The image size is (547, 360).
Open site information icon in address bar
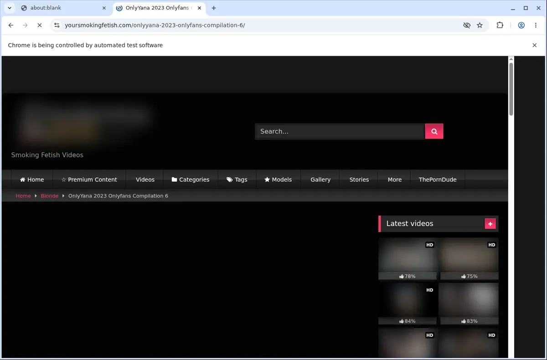coord(57,26)
